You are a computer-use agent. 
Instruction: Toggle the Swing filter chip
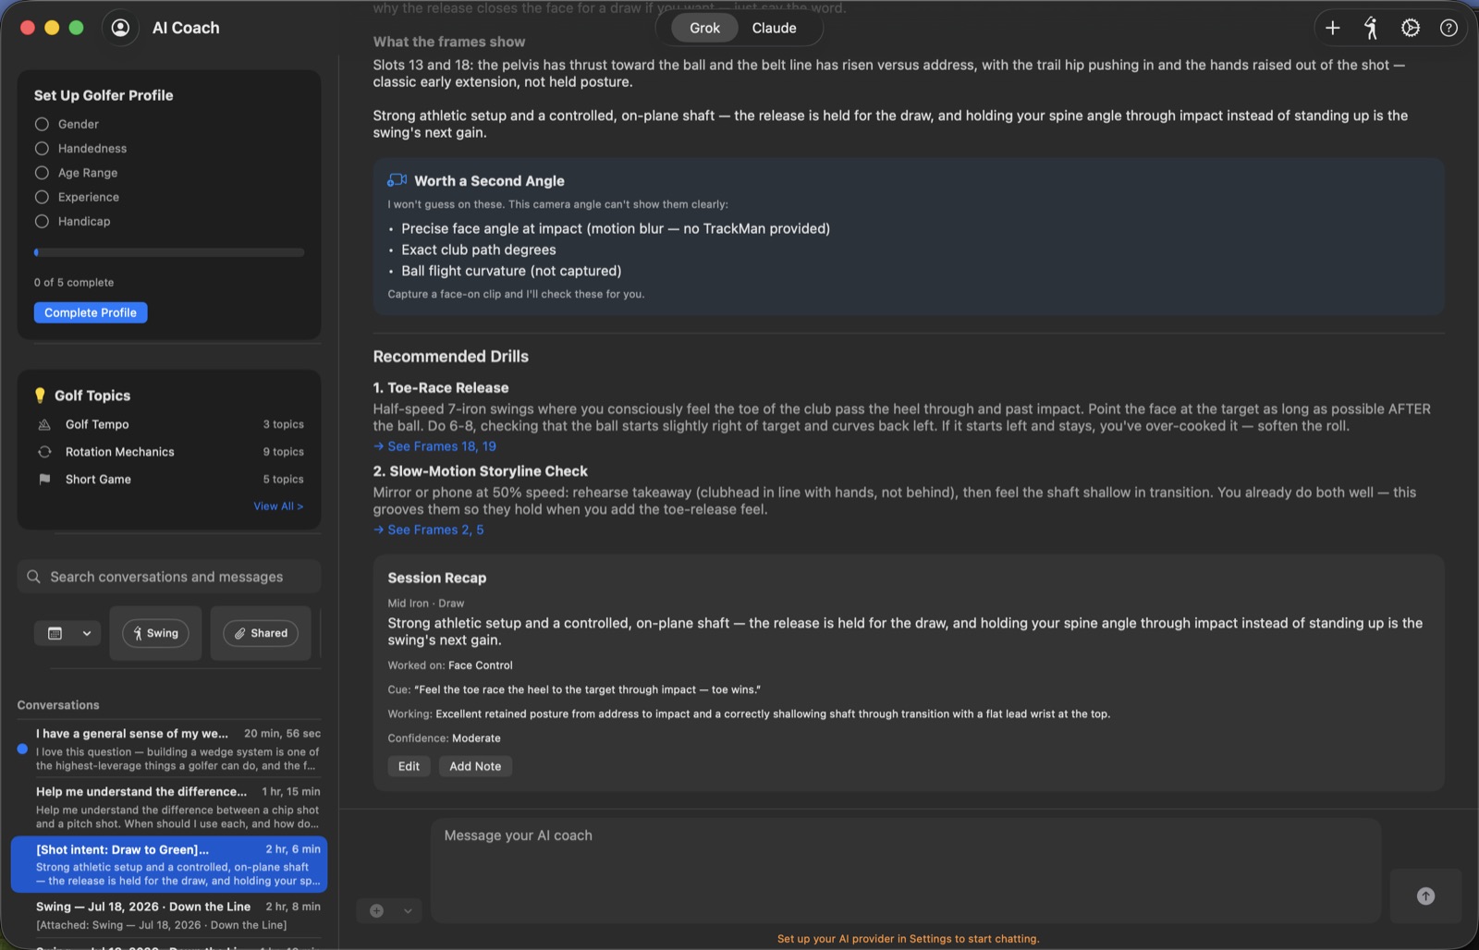click(x=155, y=633)
